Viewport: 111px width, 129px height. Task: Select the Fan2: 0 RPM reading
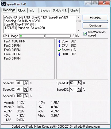(x=12, y=45)
